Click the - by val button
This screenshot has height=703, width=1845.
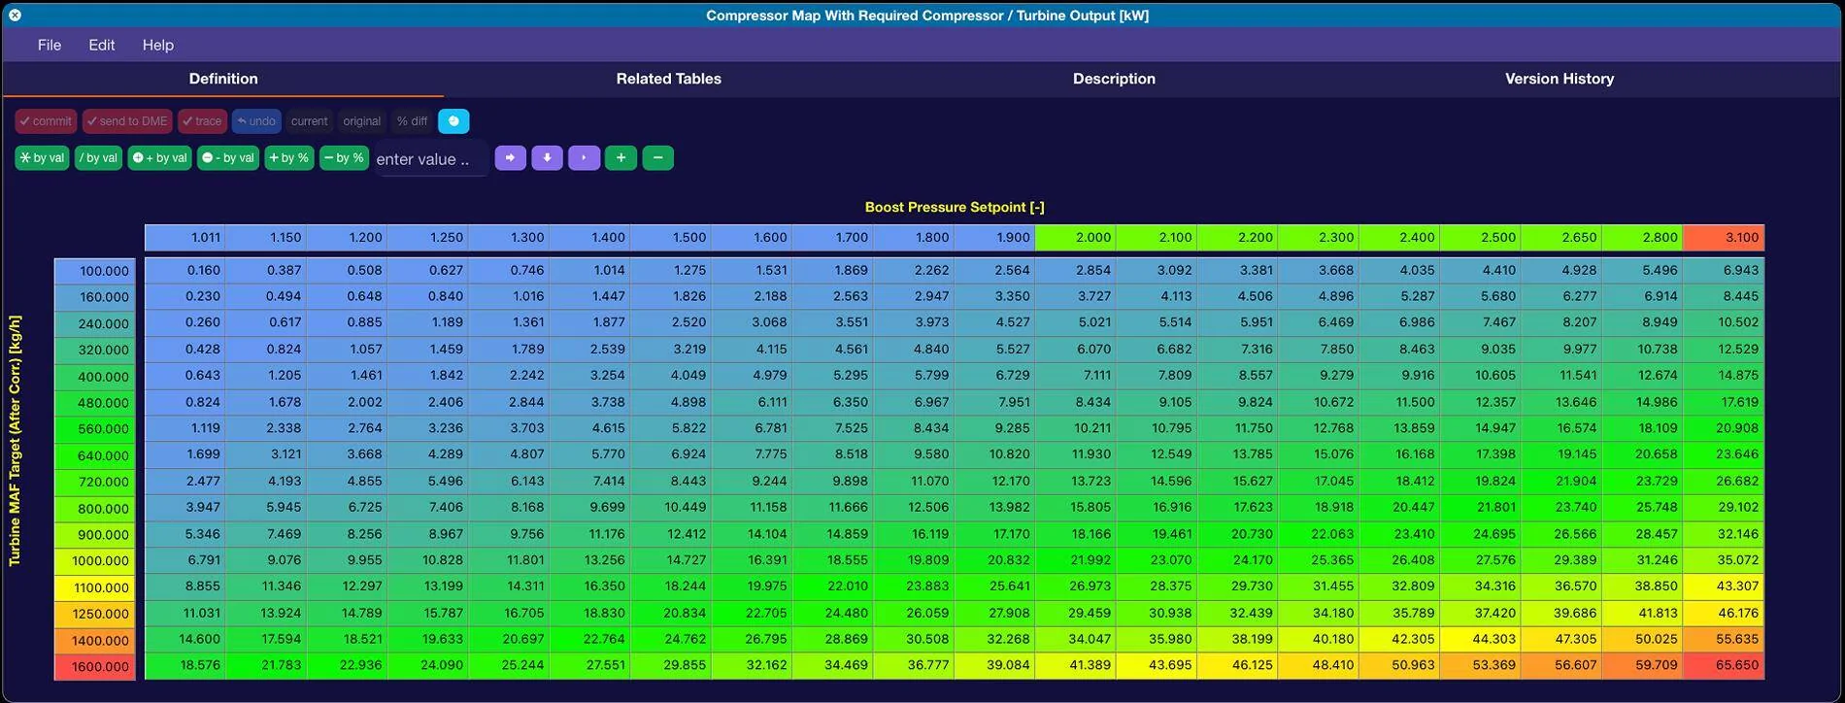228,158
